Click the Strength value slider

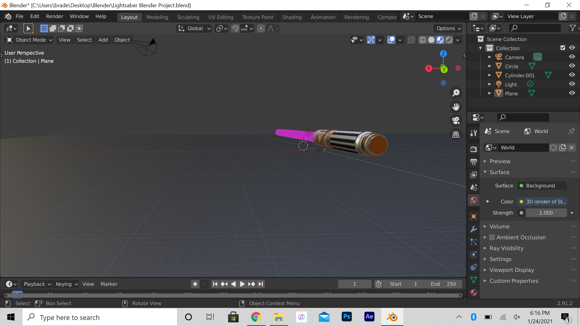546,213
